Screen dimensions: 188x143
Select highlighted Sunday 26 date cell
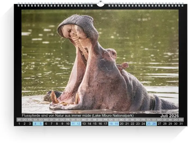154,124
